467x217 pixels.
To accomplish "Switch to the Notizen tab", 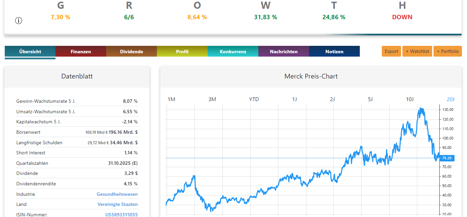I will (x=334, y=52).
